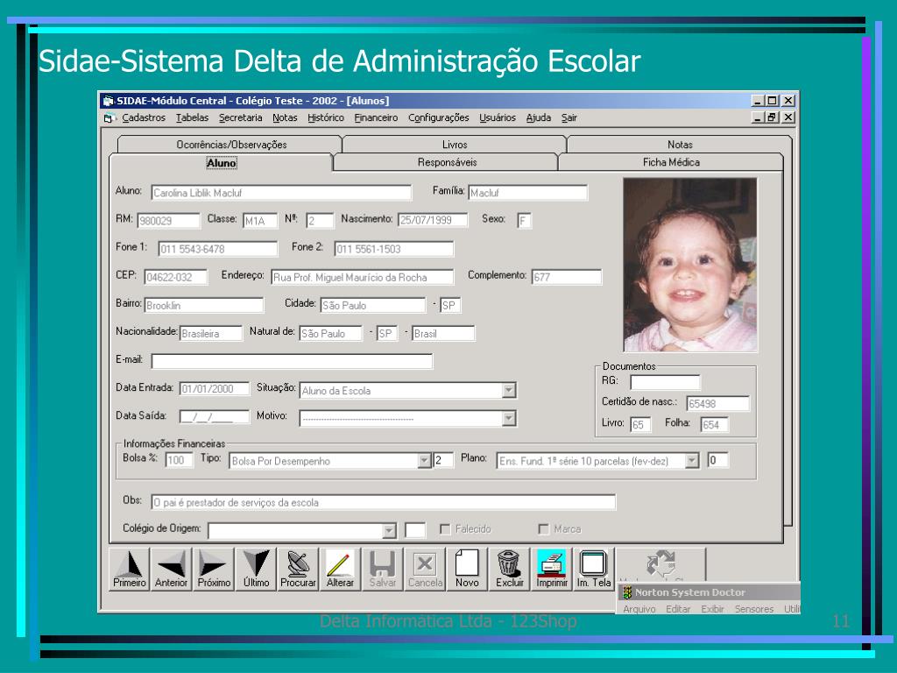Click the RM number field
The width and height of the screenshot is (897, 673).
click(x=169, y=220)
